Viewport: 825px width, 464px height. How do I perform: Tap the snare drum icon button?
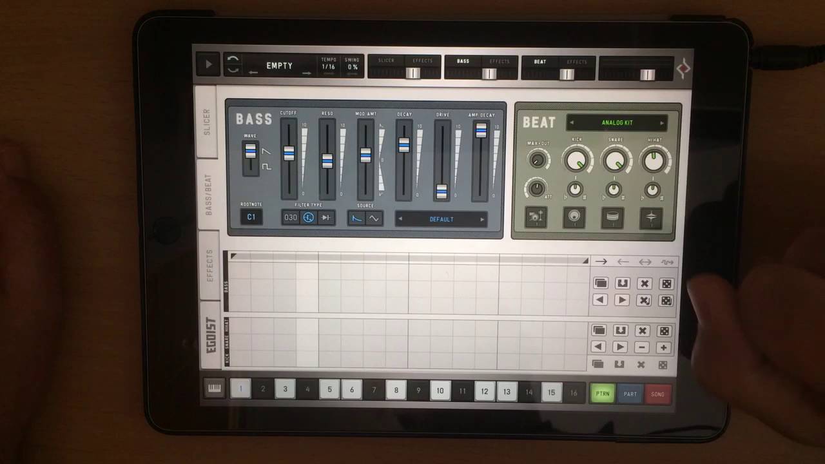(612, 218)
